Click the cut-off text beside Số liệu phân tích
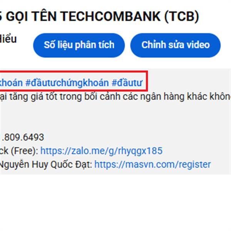Viewport: 231px width, 231px height. pyautogui.click(x=8, y=39)
